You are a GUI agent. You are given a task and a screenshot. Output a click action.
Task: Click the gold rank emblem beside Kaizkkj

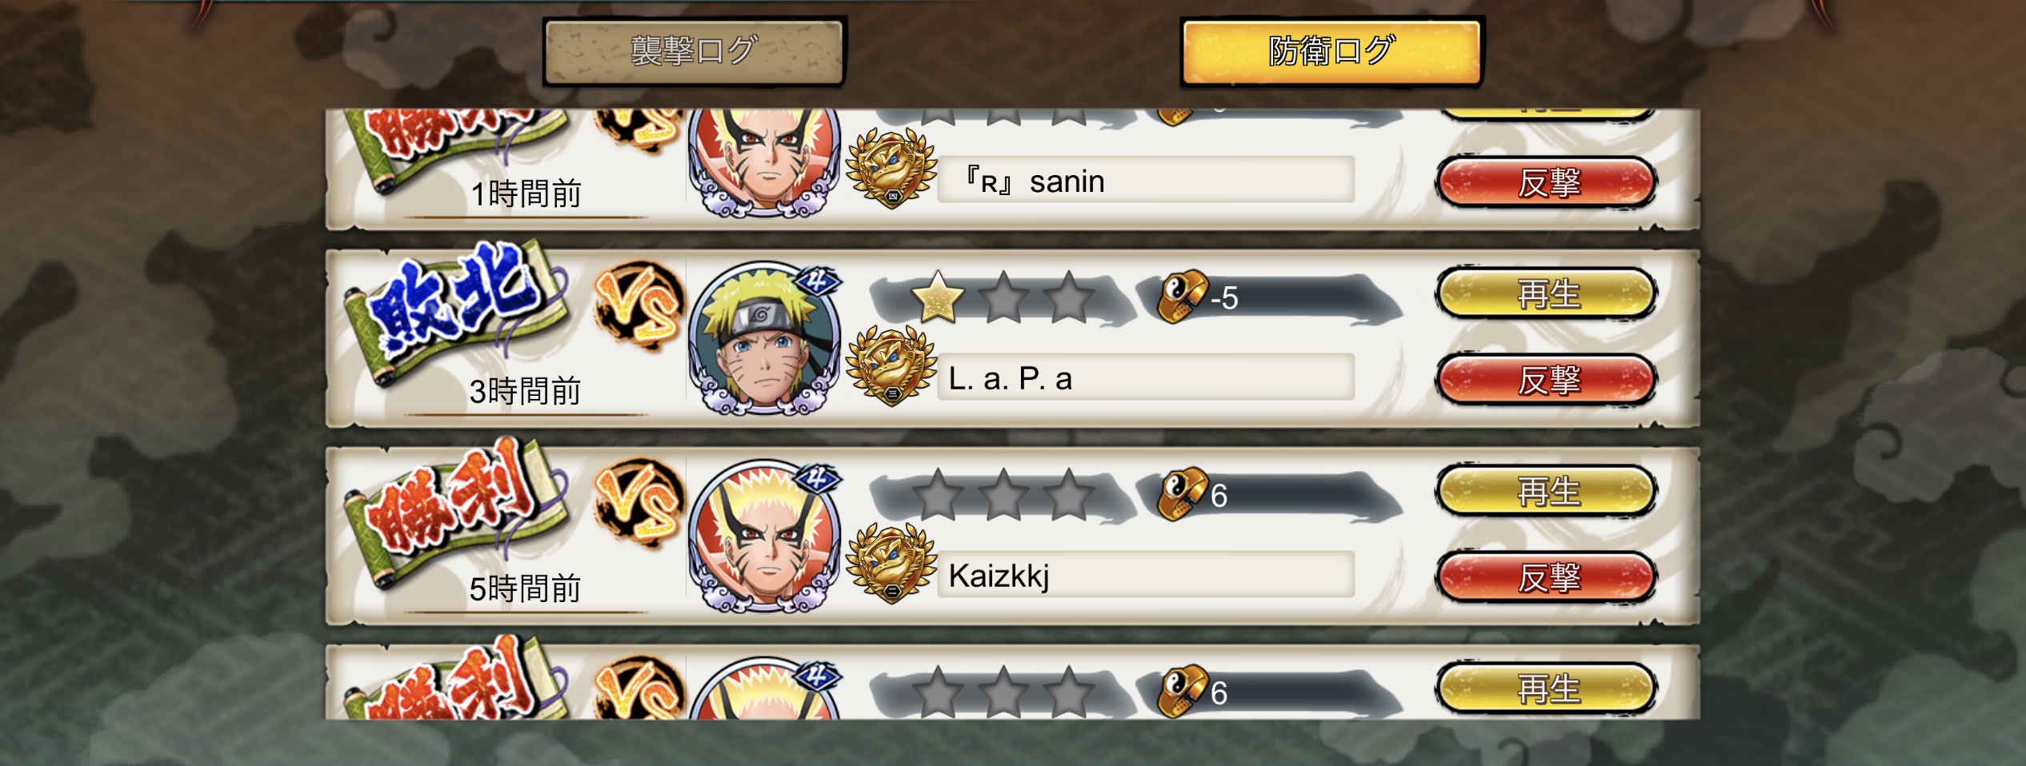click(891, 564)
